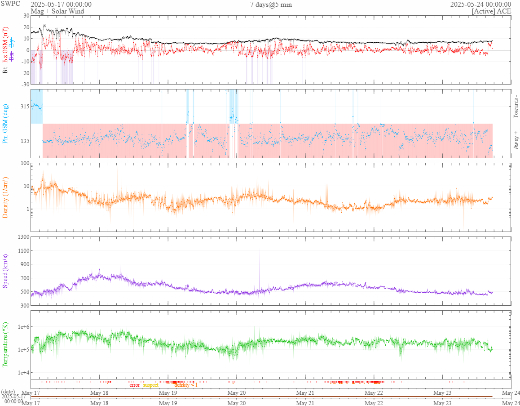
Task: Click the 'Away +' sector label
Action: 516,140
